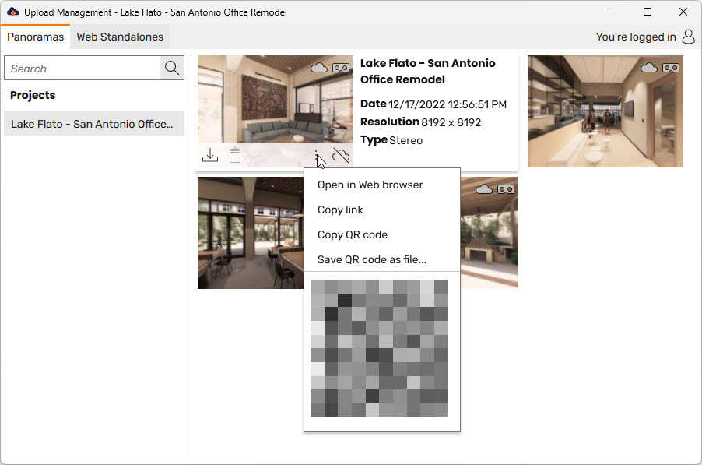Select Lake Flato - San Antonio Office project
Screen dimensions: 702x465
[x=94, y=124]
